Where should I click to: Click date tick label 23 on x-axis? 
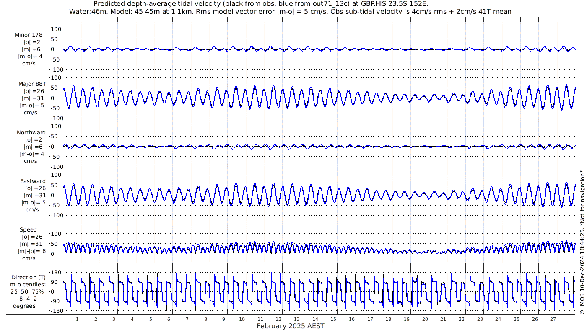tap(480, 319)
